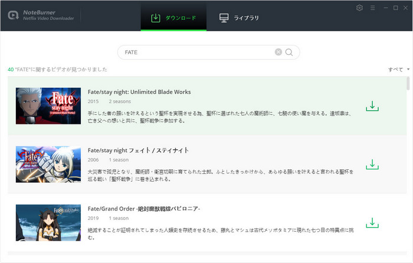Screen dimensions: 413x263
Task: Expand the すべて filter dropdown
Action: pos(399,70)
